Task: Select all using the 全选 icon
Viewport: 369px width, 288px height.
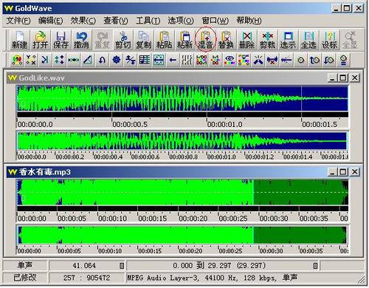Action: pyautogui.click(x=308, y=40)
